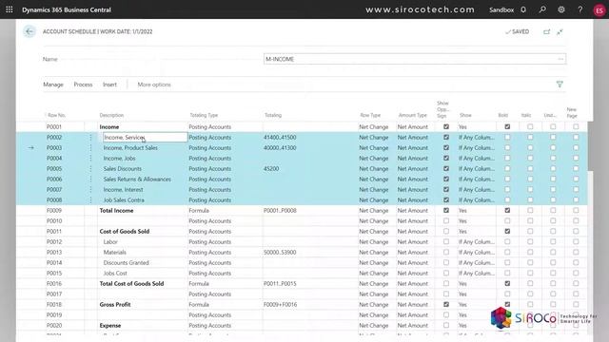Toggle Italic checkbox for Income row P0001
609x342 pixels.
(530, 126)
